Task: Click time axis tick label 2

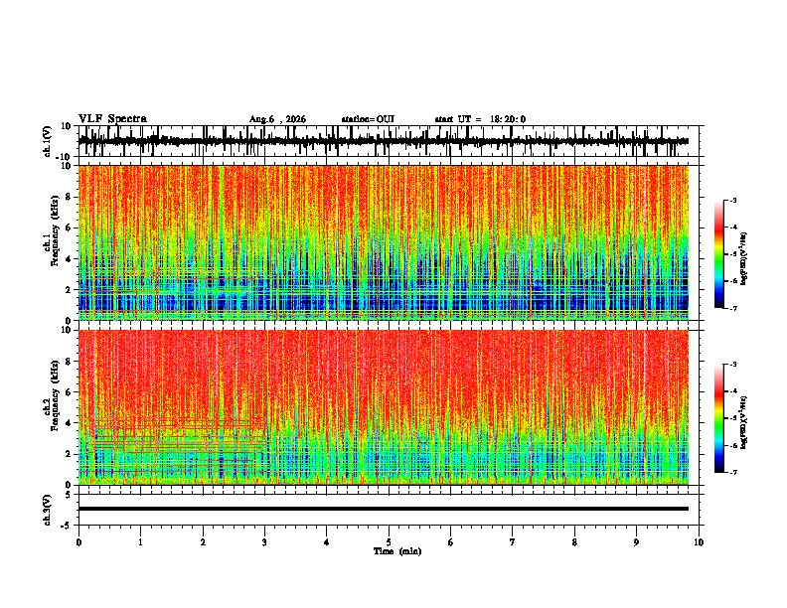Action: point(203,542)
